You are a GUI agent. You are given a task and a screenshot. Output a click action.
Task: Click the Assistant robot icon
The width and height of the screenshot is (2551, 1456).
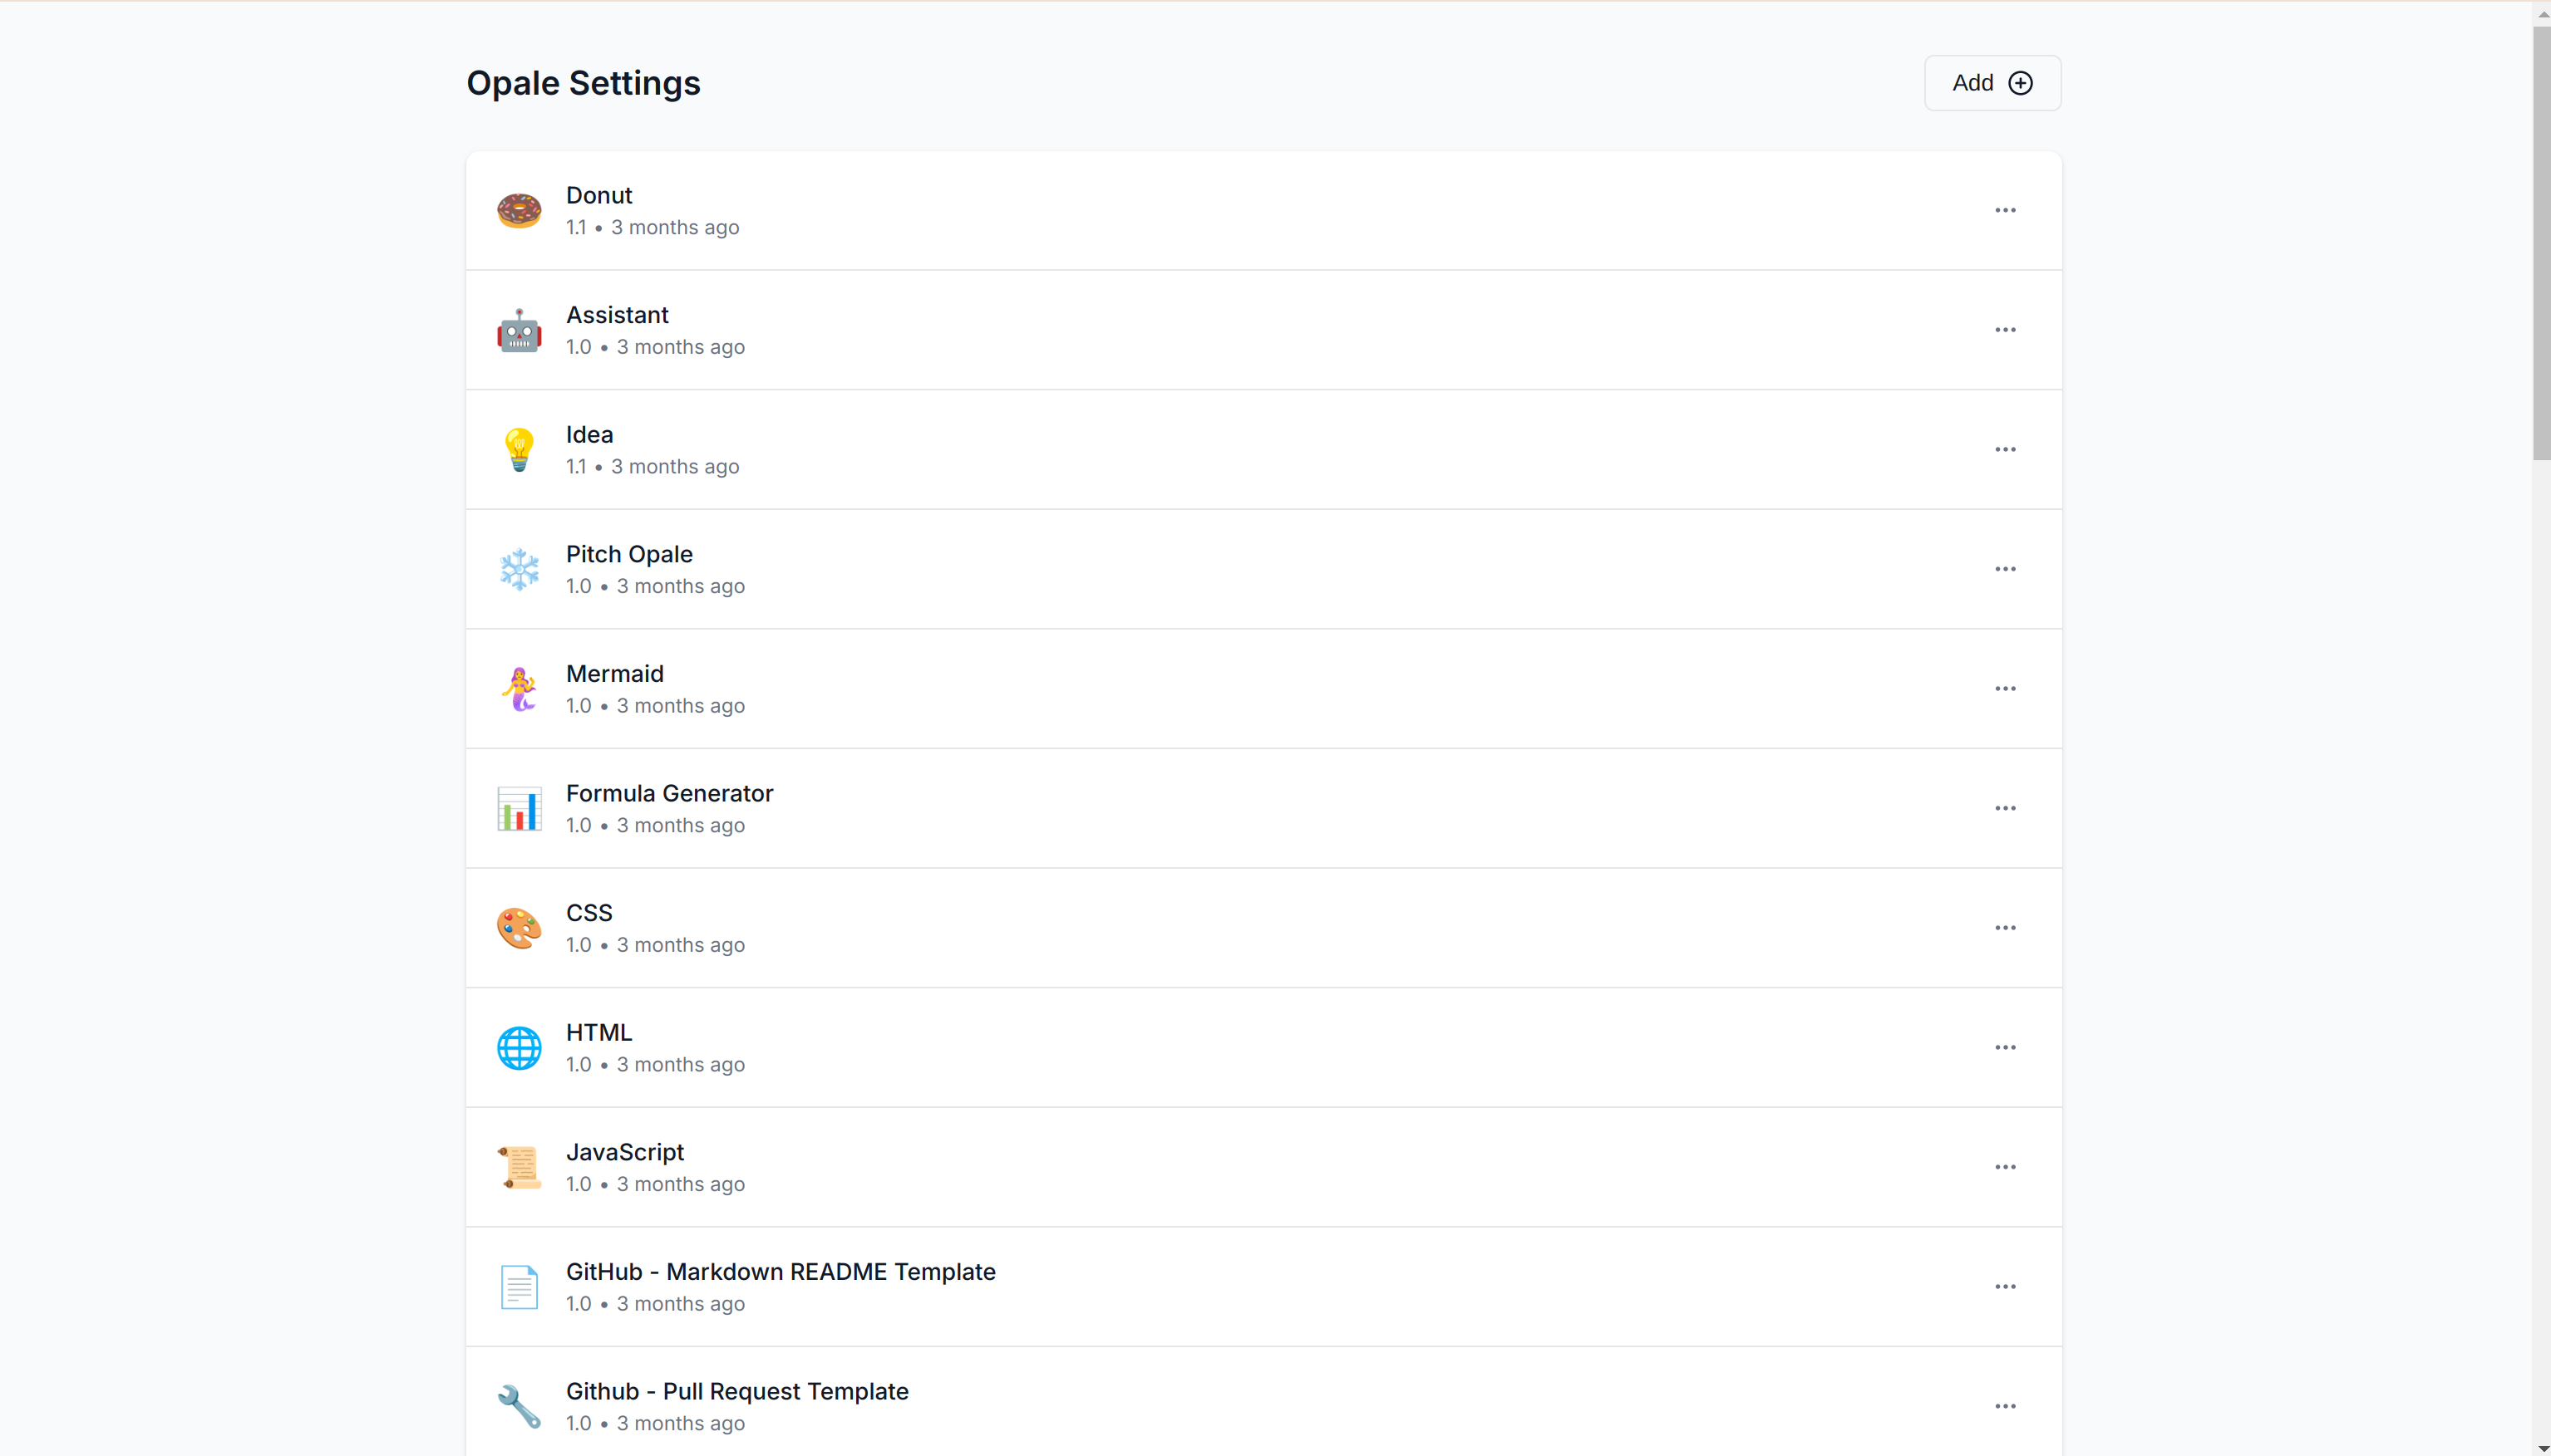tap(519, 331)
